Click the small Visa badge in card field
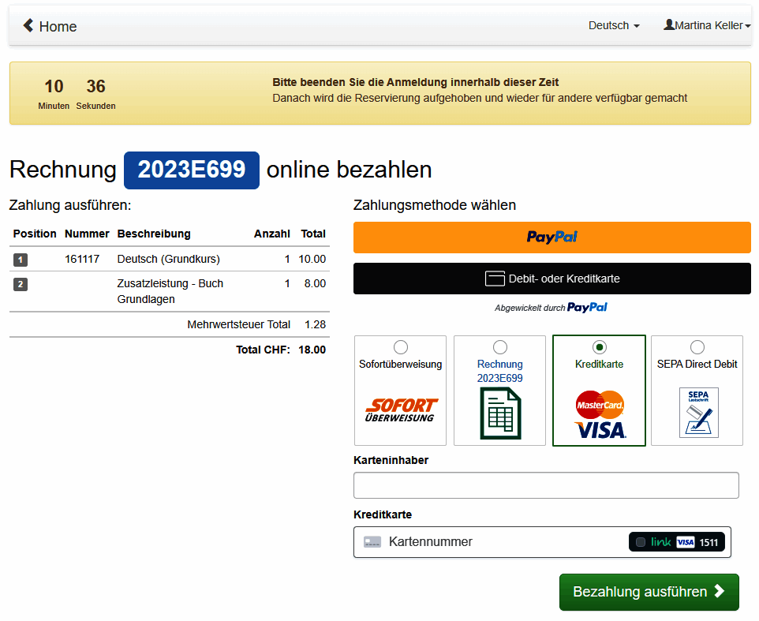759x621 pixels. tap(685, 542)
